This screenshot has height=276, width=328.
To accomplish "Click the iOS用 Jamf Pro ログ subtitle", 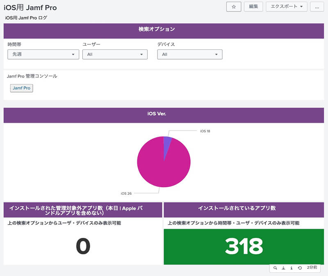I will 26,18.
